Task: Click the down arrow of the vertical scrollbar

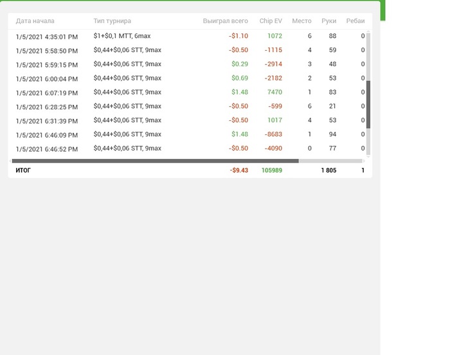Action: coord(368,157)
